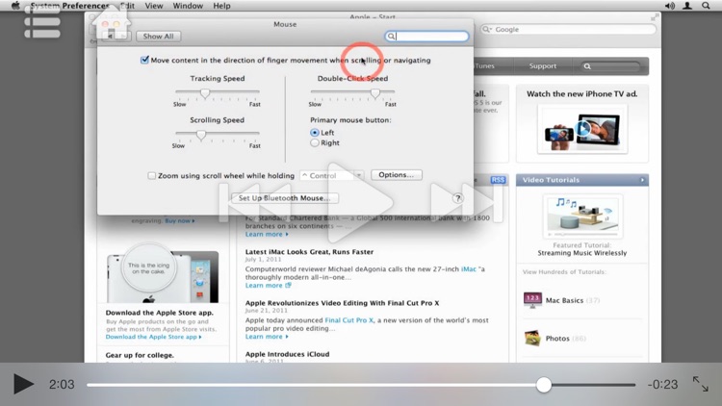Open the Edit menu

coord(127,6)
